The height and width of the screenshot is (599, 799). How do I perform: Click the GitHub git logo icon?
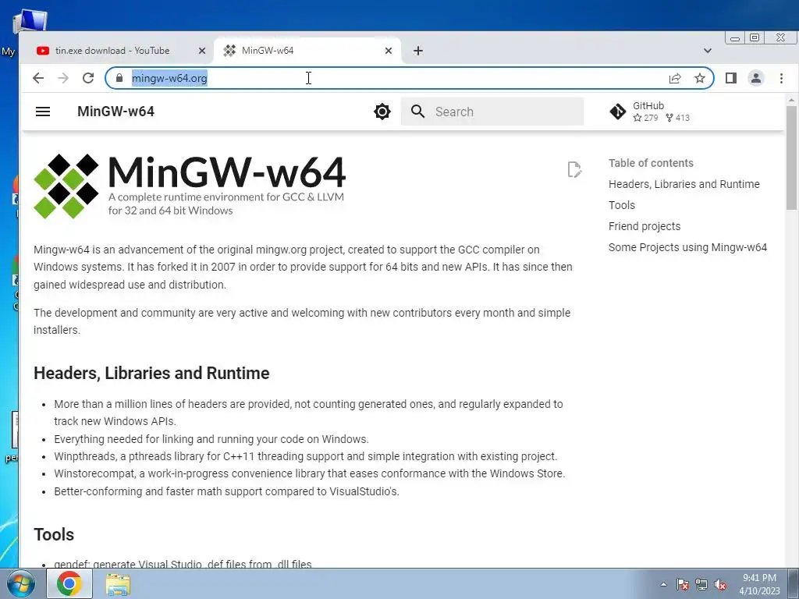click(618, 112)
